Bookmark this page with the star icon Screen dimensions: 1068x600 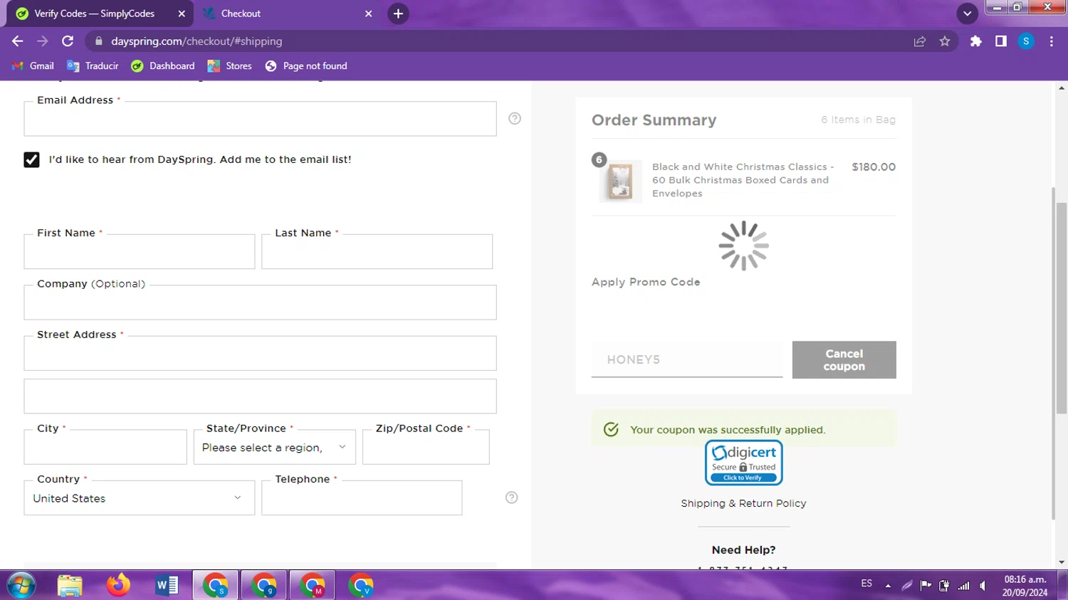pos(945,41)
